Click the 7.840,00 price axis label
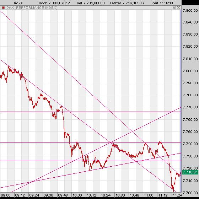Screen dimensions: 199x199 coord(190,22)
